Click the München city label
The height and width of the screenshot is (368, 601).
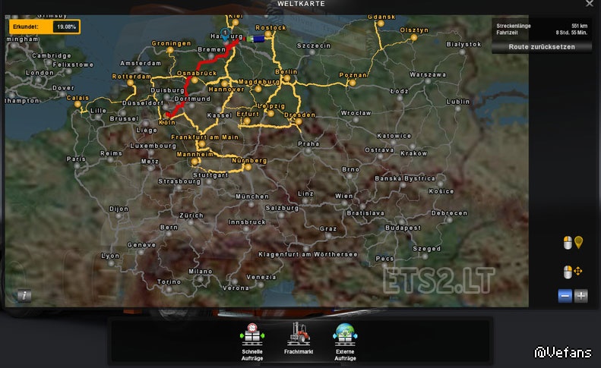click(252, 197)
